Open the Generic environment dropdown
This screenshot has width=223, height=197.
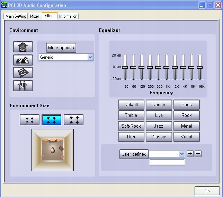90,57
